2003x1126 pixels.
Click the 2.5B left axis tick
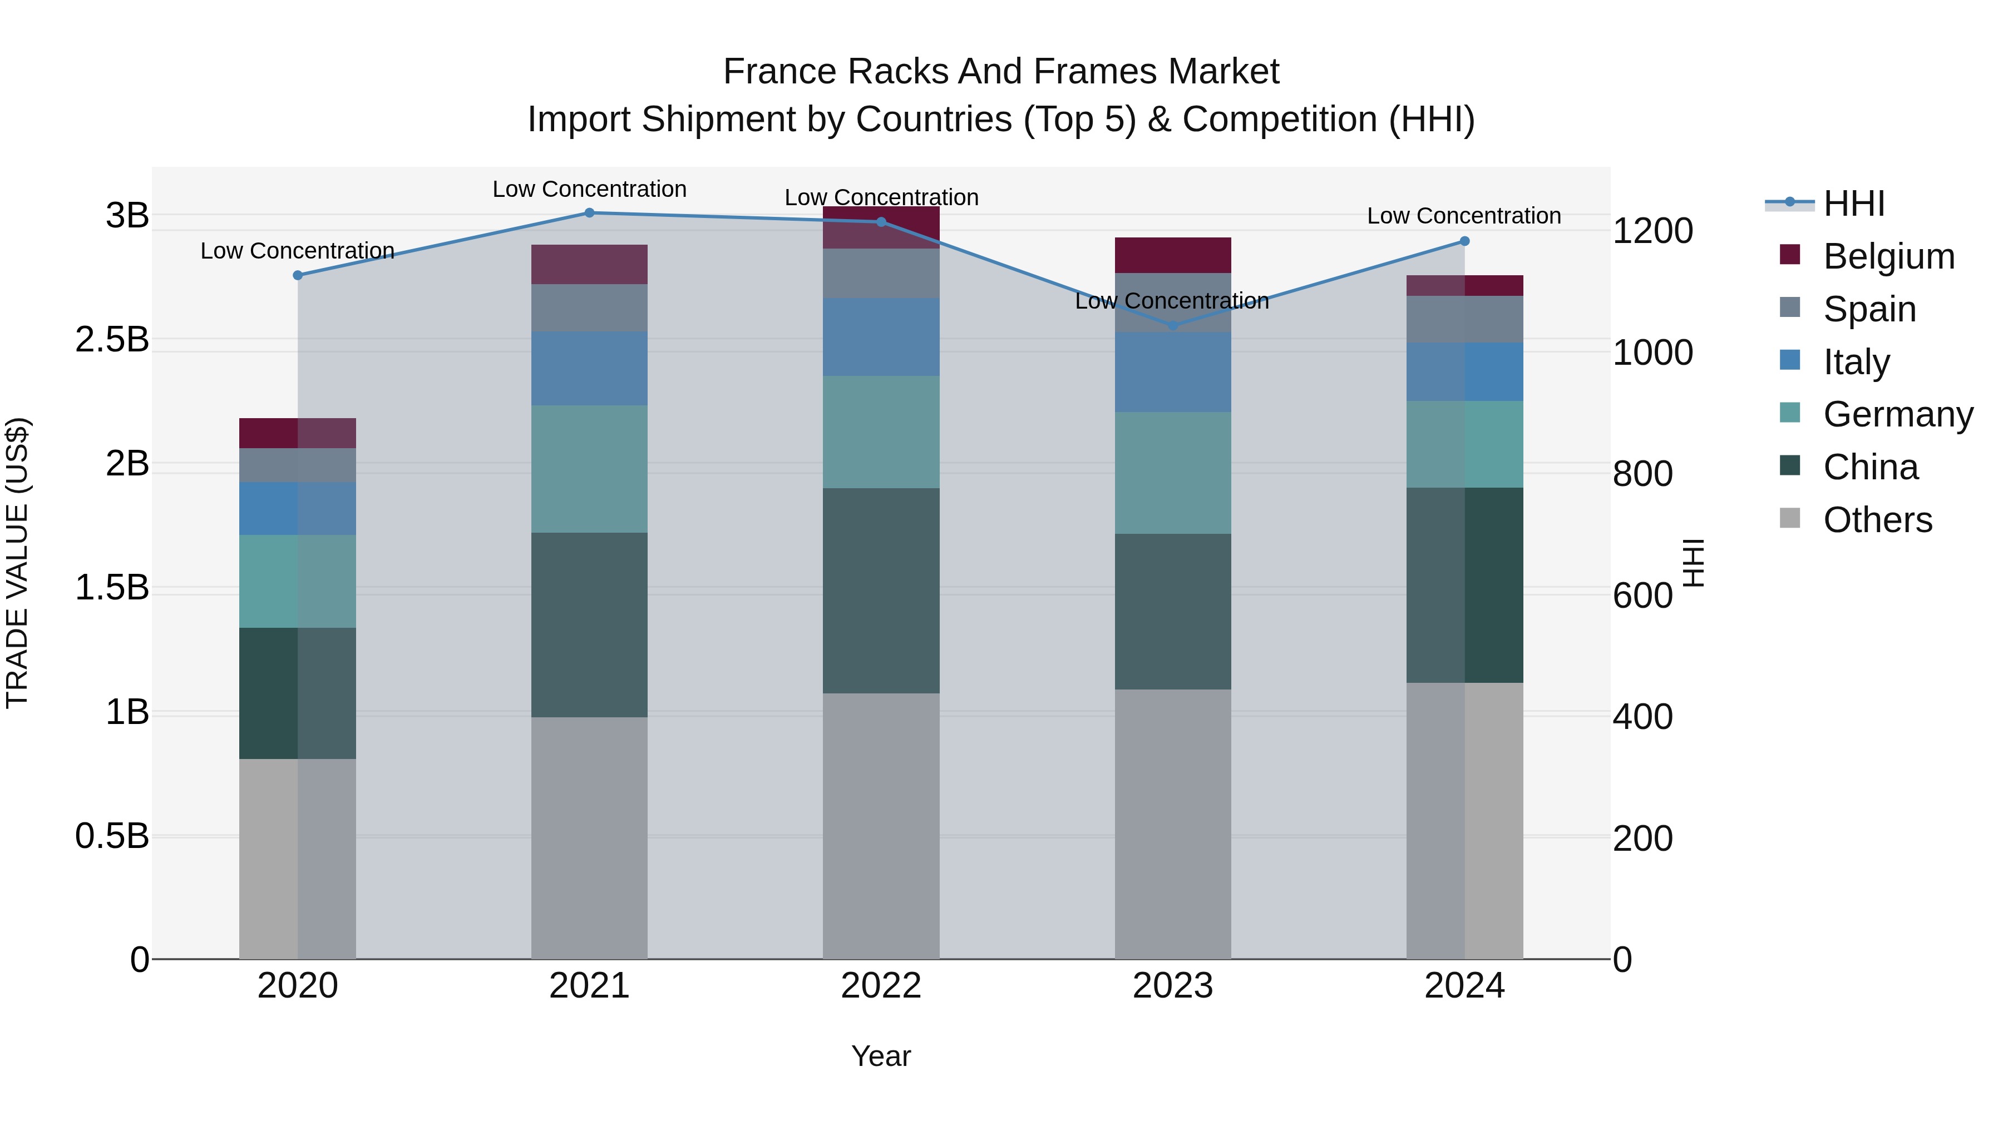coord(112,340)
